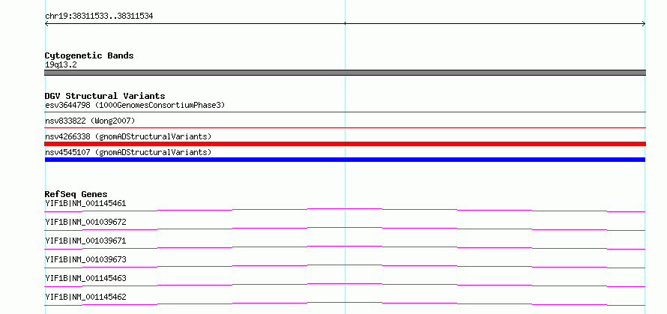
Task: Click YIF1B|NM_001039672 transcript label
Action: 85,222
